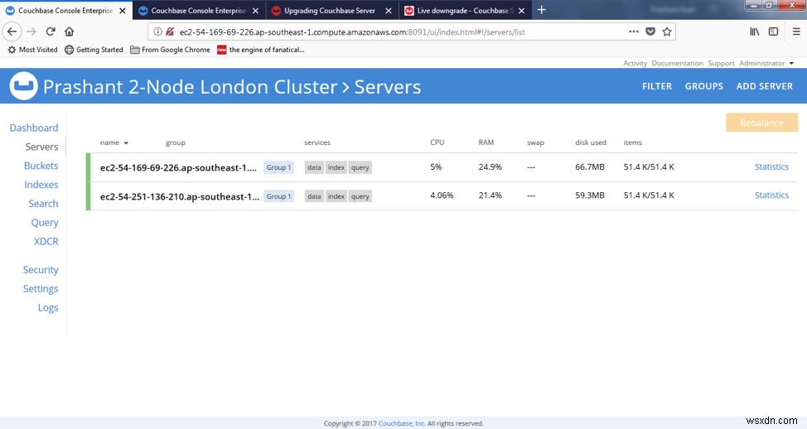
Task: Reload the page with the refresh icon
Action: click(51, 31)
